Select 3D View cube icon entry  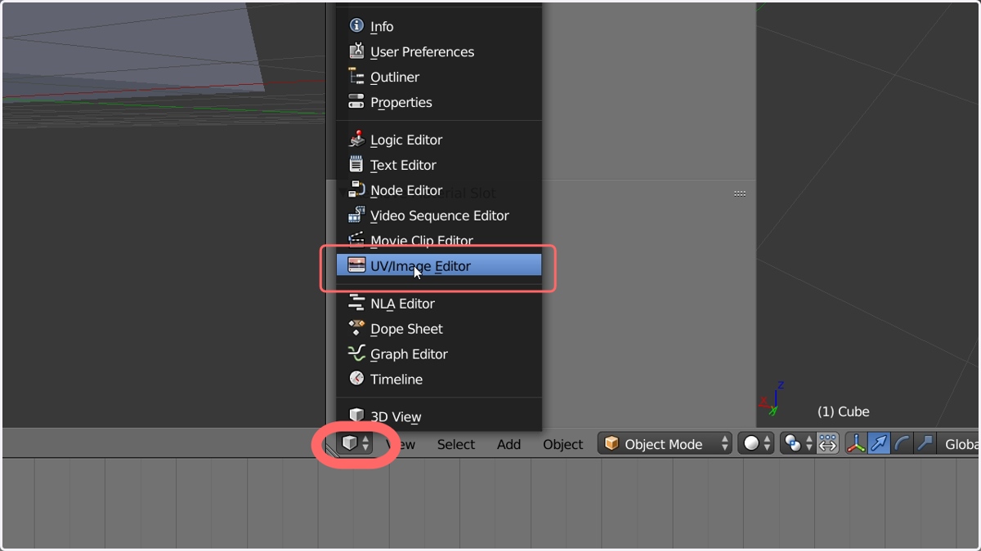[x=439, y=417]
